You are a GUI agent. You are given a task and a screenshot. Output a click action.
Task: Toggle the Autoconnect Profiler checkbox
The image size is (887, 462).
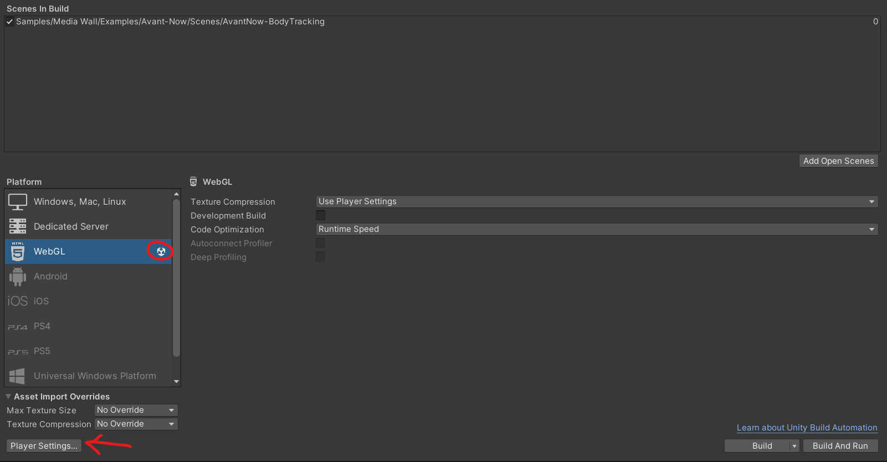click(x=321, y=243)
